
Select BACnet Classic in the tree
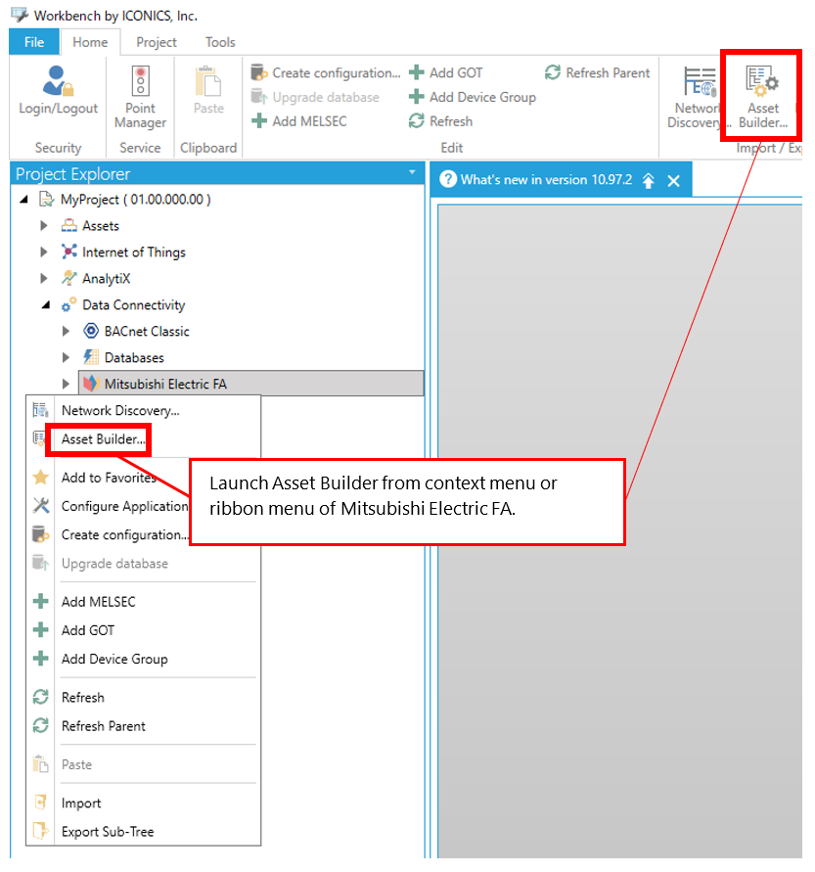tap(147, 332)
